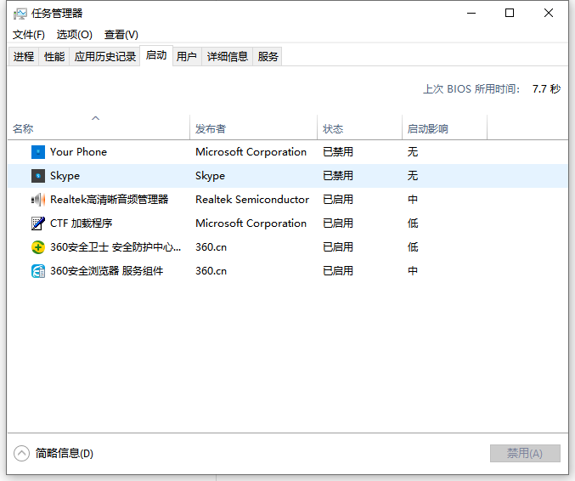Switch to the 服务 tab
The image size is (575, 481).
coord(268,56)
